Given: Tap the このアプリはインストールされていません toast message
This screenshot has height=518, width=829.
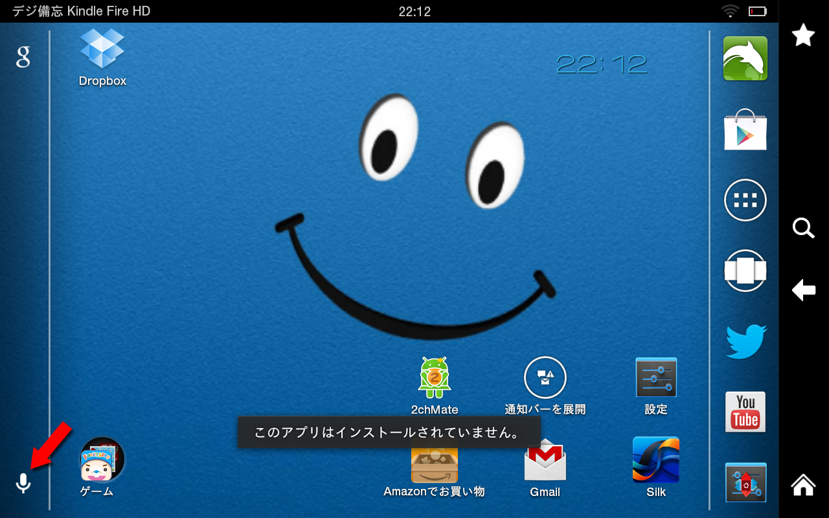Looking at the screenshot, I should [389, 433].
